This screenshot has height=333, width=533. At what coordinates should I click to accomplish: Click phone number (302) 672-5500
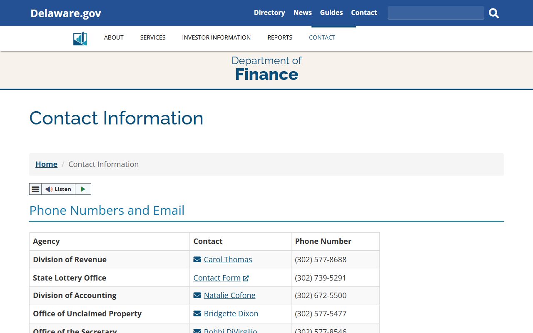321,296
